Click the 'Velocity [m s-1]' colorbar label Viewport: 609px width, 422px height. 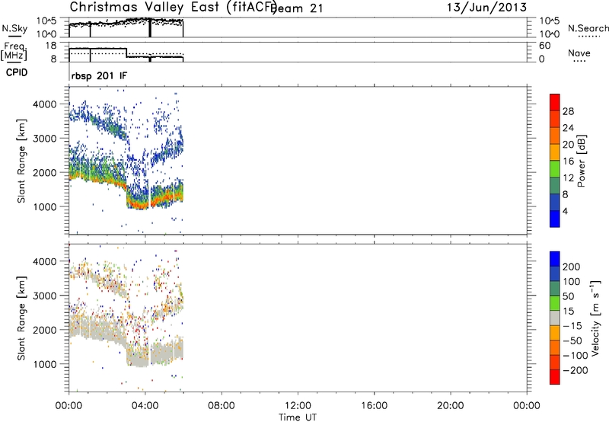tap(595, 318)
